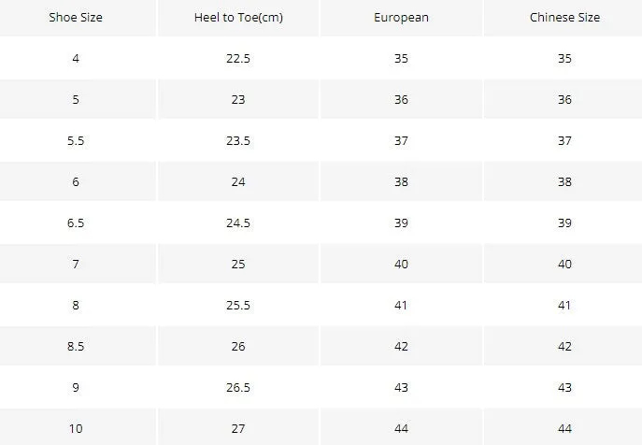This screenshot has height=445, width=642.
Task: Select Chinese Size 36 cell
Action: pos(564,99)
